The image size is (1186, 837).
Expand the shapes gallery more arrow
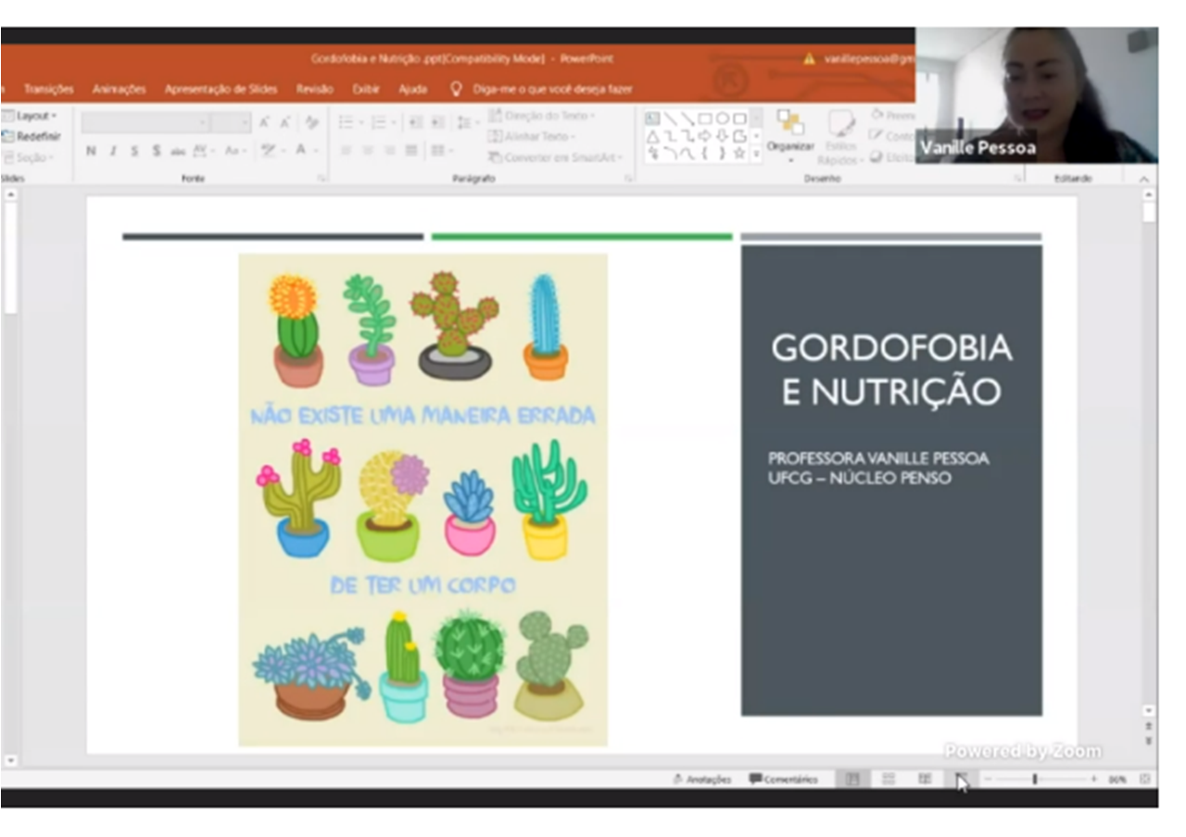[756, 155]
